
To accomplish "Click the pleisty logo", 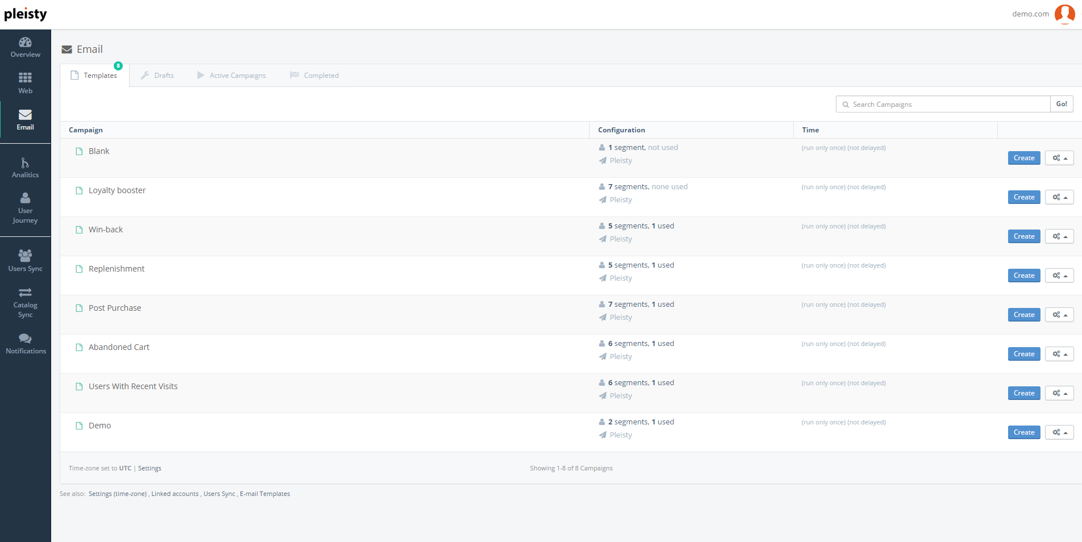I will pos(26,14).
